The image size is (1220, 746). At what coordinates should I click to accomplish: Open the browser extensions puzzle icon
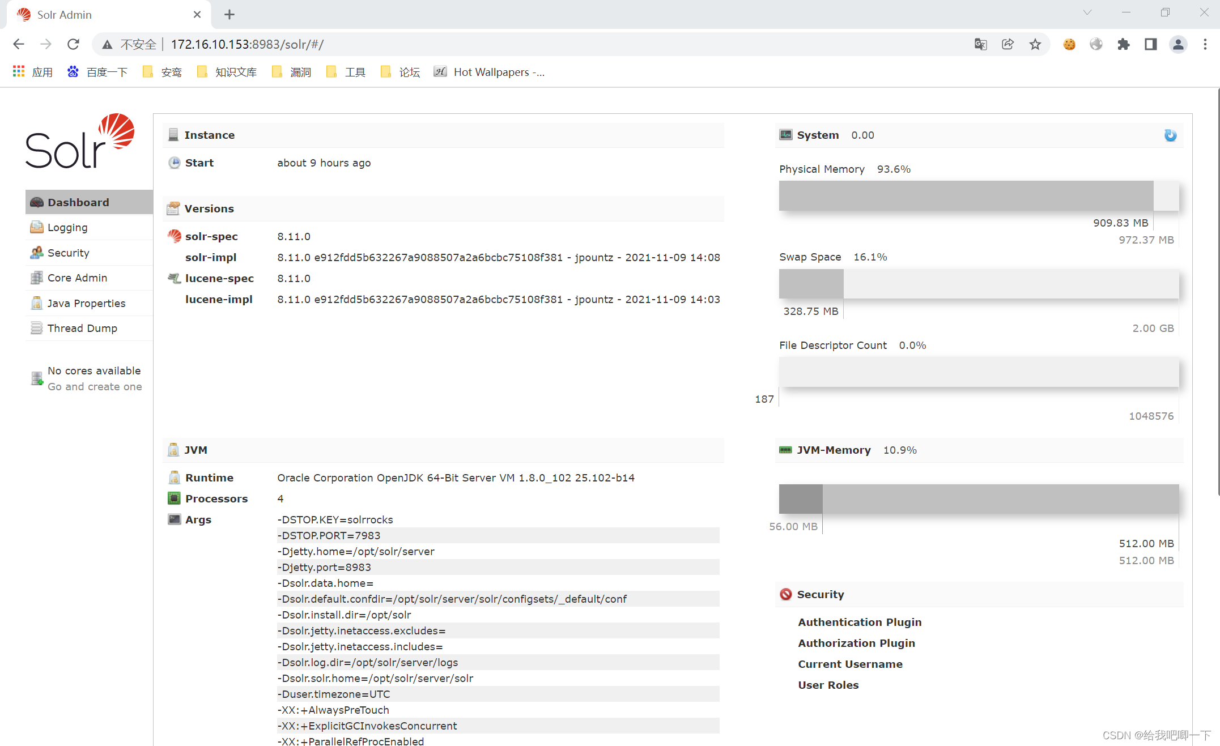(1123, 44)
